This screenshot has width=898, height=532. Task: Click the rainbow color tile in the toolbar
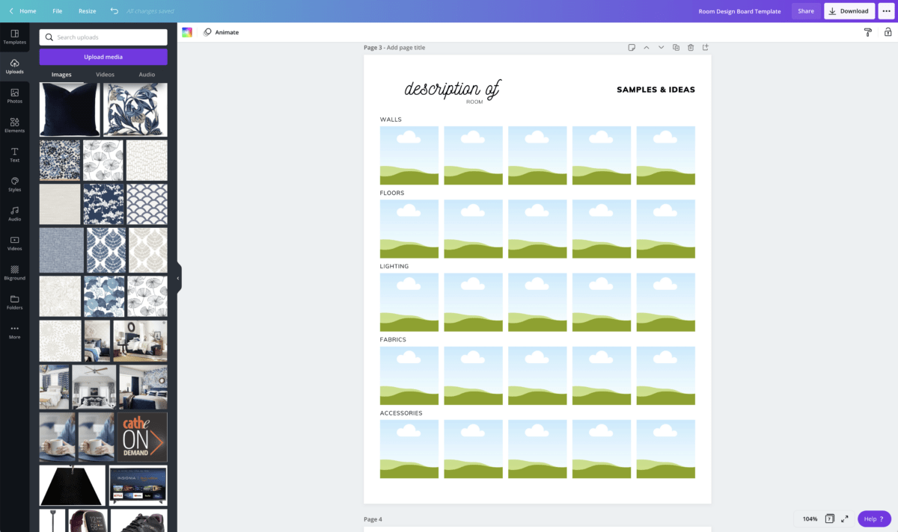(x=187, y=32)
